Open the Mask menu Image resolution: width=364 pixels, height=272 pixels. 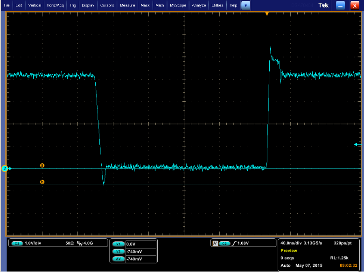[145, 5]
